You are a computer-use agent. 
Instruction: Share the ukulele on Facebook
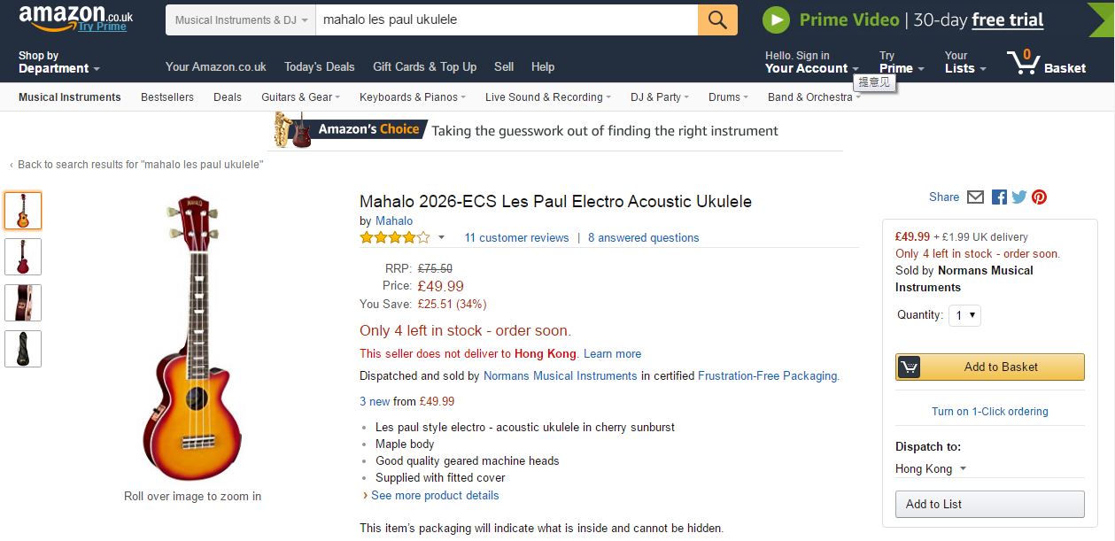(999, 197)
